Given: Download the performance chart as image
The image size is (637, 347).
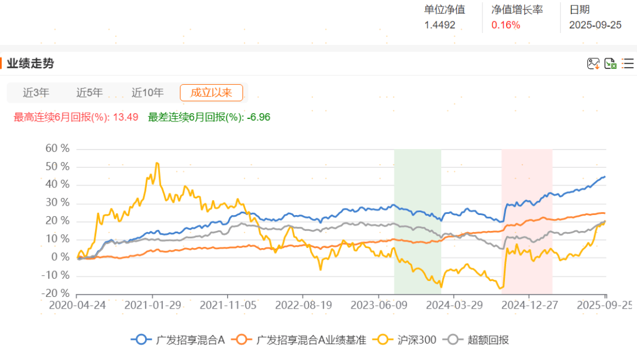Looking at the screenshot, I should pos(593,64).
